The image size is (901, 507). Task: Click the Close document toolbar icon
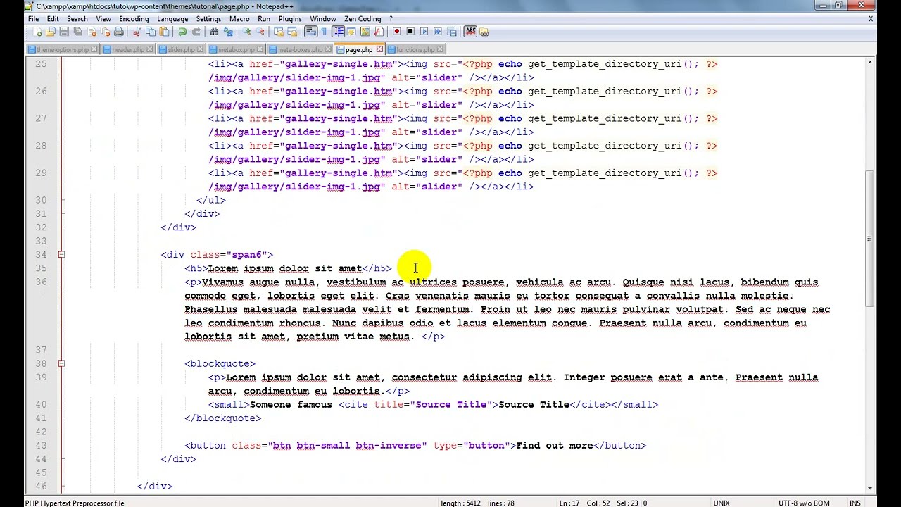click(x=92, y=32)
